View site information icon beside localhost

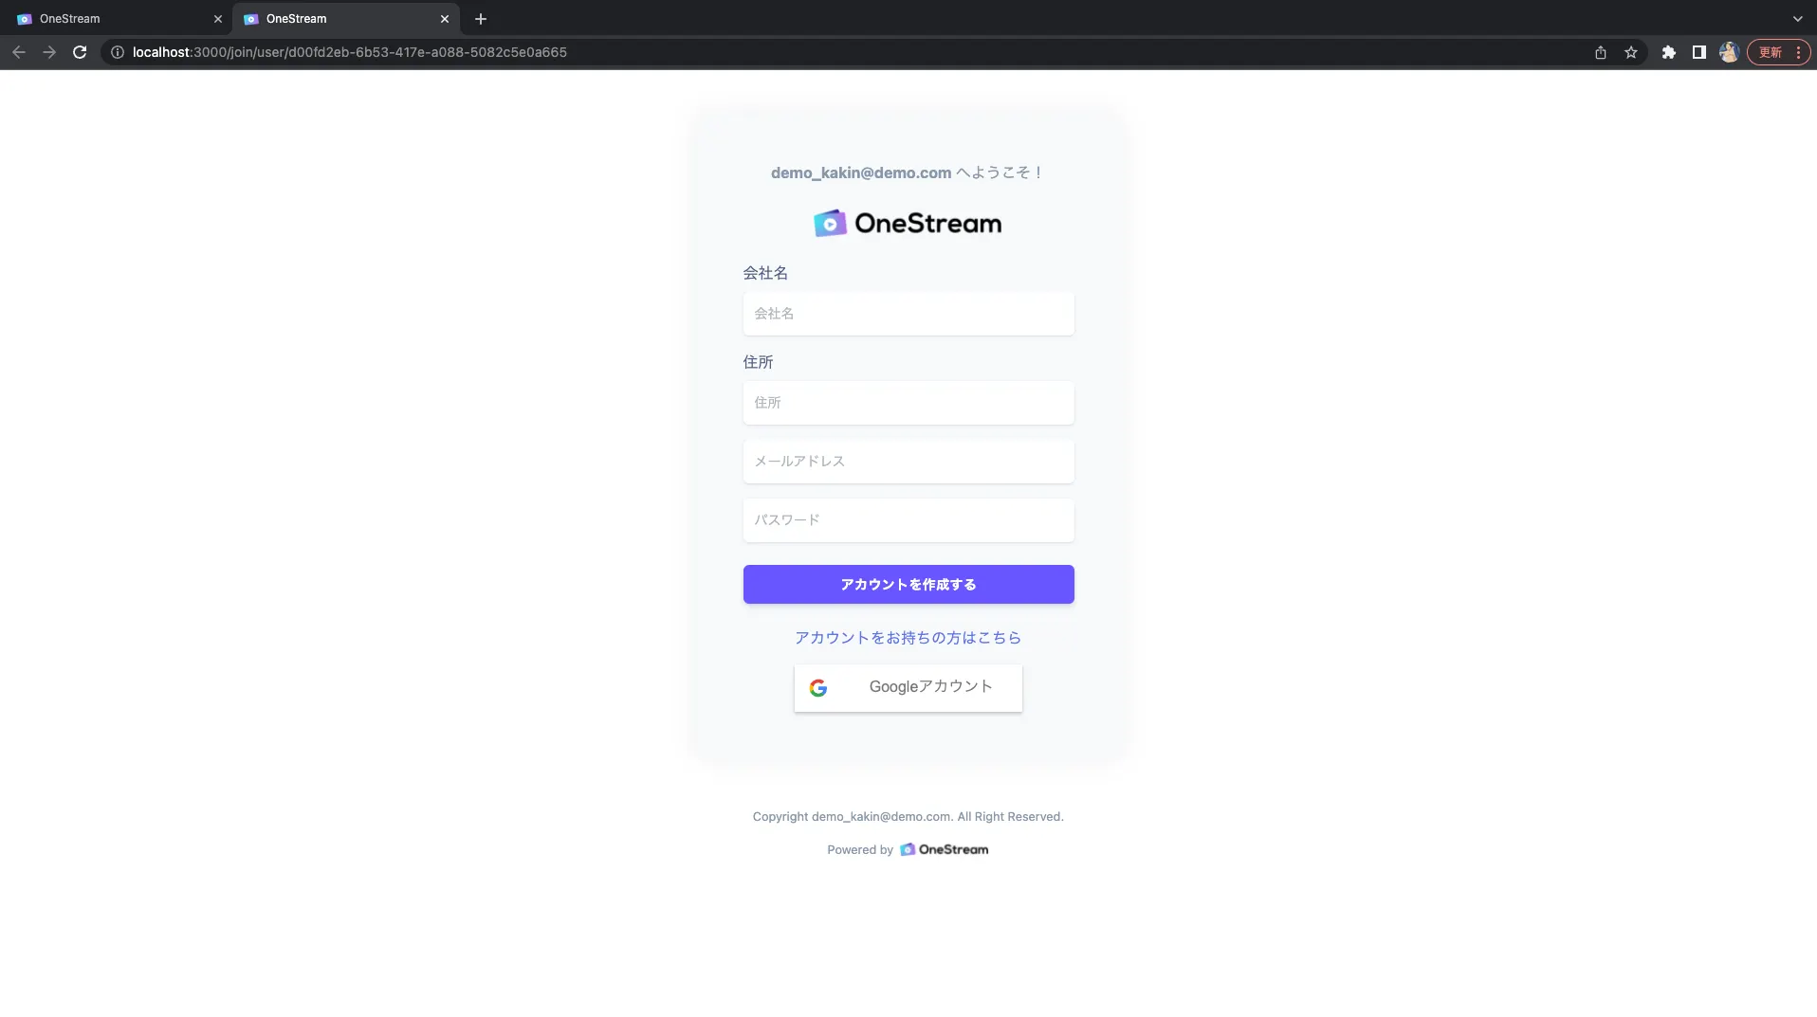pyautogui.click(x=118, y=52)
